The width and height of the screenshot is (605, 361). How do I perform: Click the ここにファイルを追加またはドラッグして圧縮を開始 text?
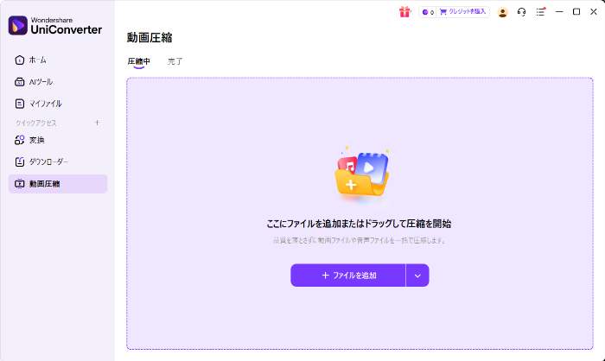point(359,224)
